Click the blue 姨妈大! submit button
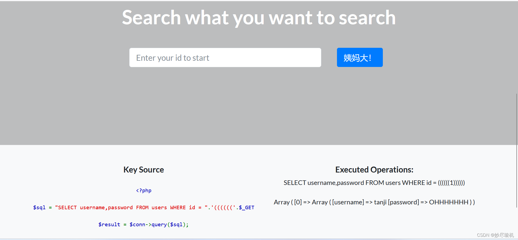Screen dimensions: 518x240 360,58
